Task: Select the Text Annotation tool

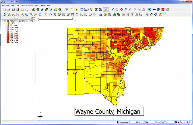Action: [105, 10]
